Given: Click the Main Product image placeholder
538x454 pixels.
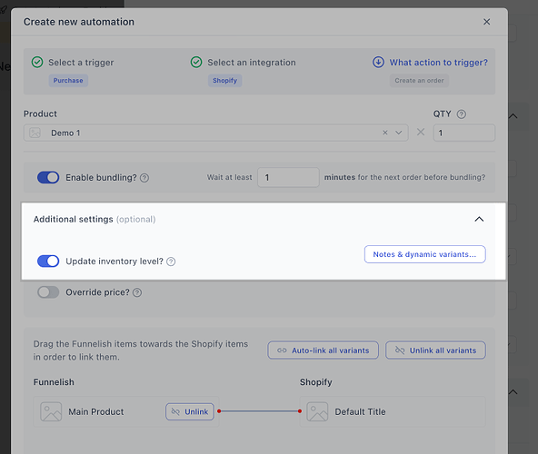Looking at the screenshot, I should (51, 411).
